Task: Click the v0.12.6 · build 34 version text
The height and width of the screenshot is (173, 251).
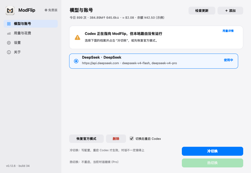Action: [18, 166]
